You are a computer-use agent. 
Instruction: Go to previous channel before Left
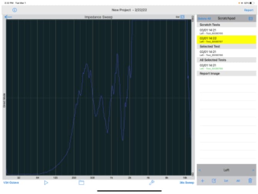pos(199,170)
